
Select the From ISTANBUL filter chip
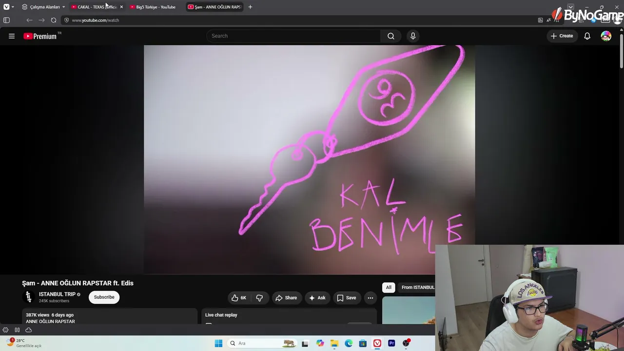[x=417, y=288]
